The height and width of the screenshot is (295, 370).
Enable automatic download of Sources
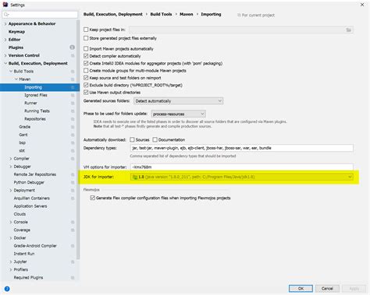(x=132, y=139)
